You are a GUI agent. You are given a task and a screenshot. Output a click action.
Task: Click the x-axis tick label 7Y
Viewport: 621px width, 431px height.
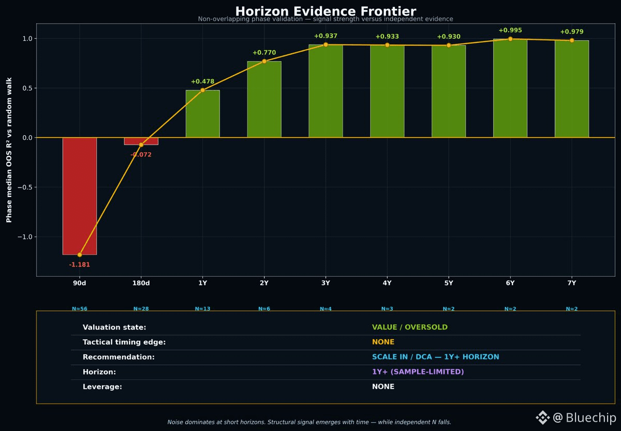572,283
